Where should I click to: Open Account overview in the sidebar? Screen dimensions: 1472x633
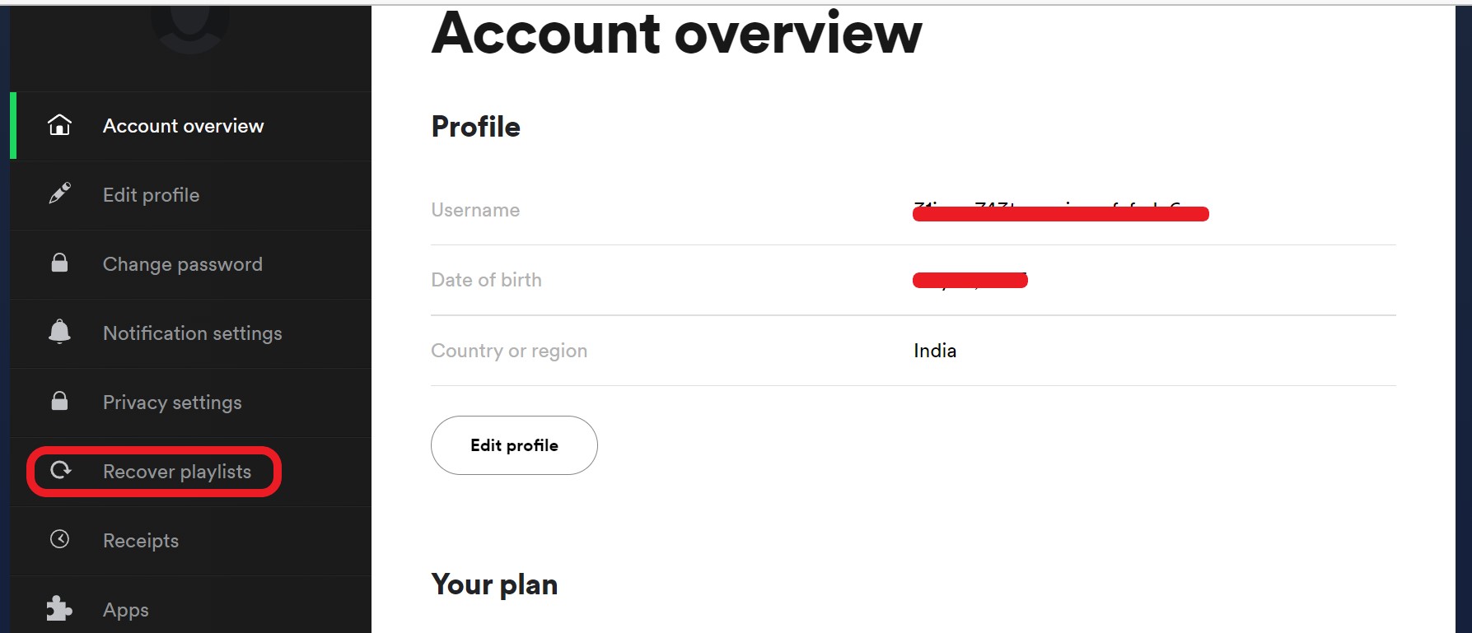(x=183, y=126)
